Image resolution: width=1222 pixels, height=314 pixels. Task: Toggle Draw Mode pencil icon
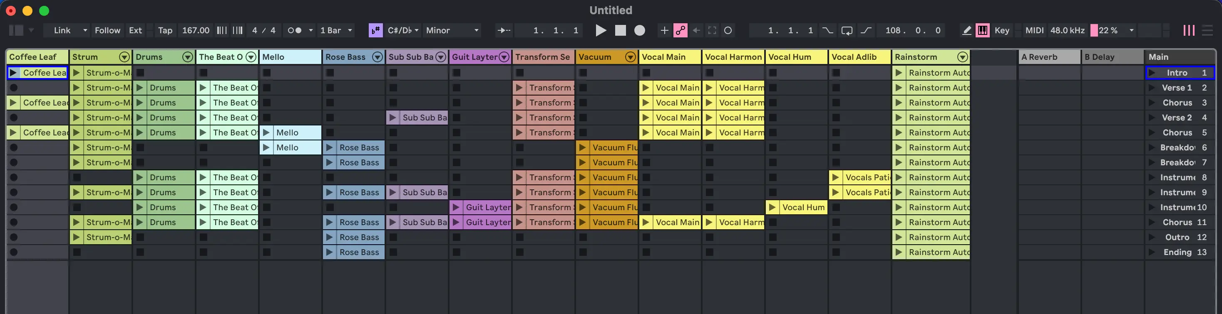966,30
